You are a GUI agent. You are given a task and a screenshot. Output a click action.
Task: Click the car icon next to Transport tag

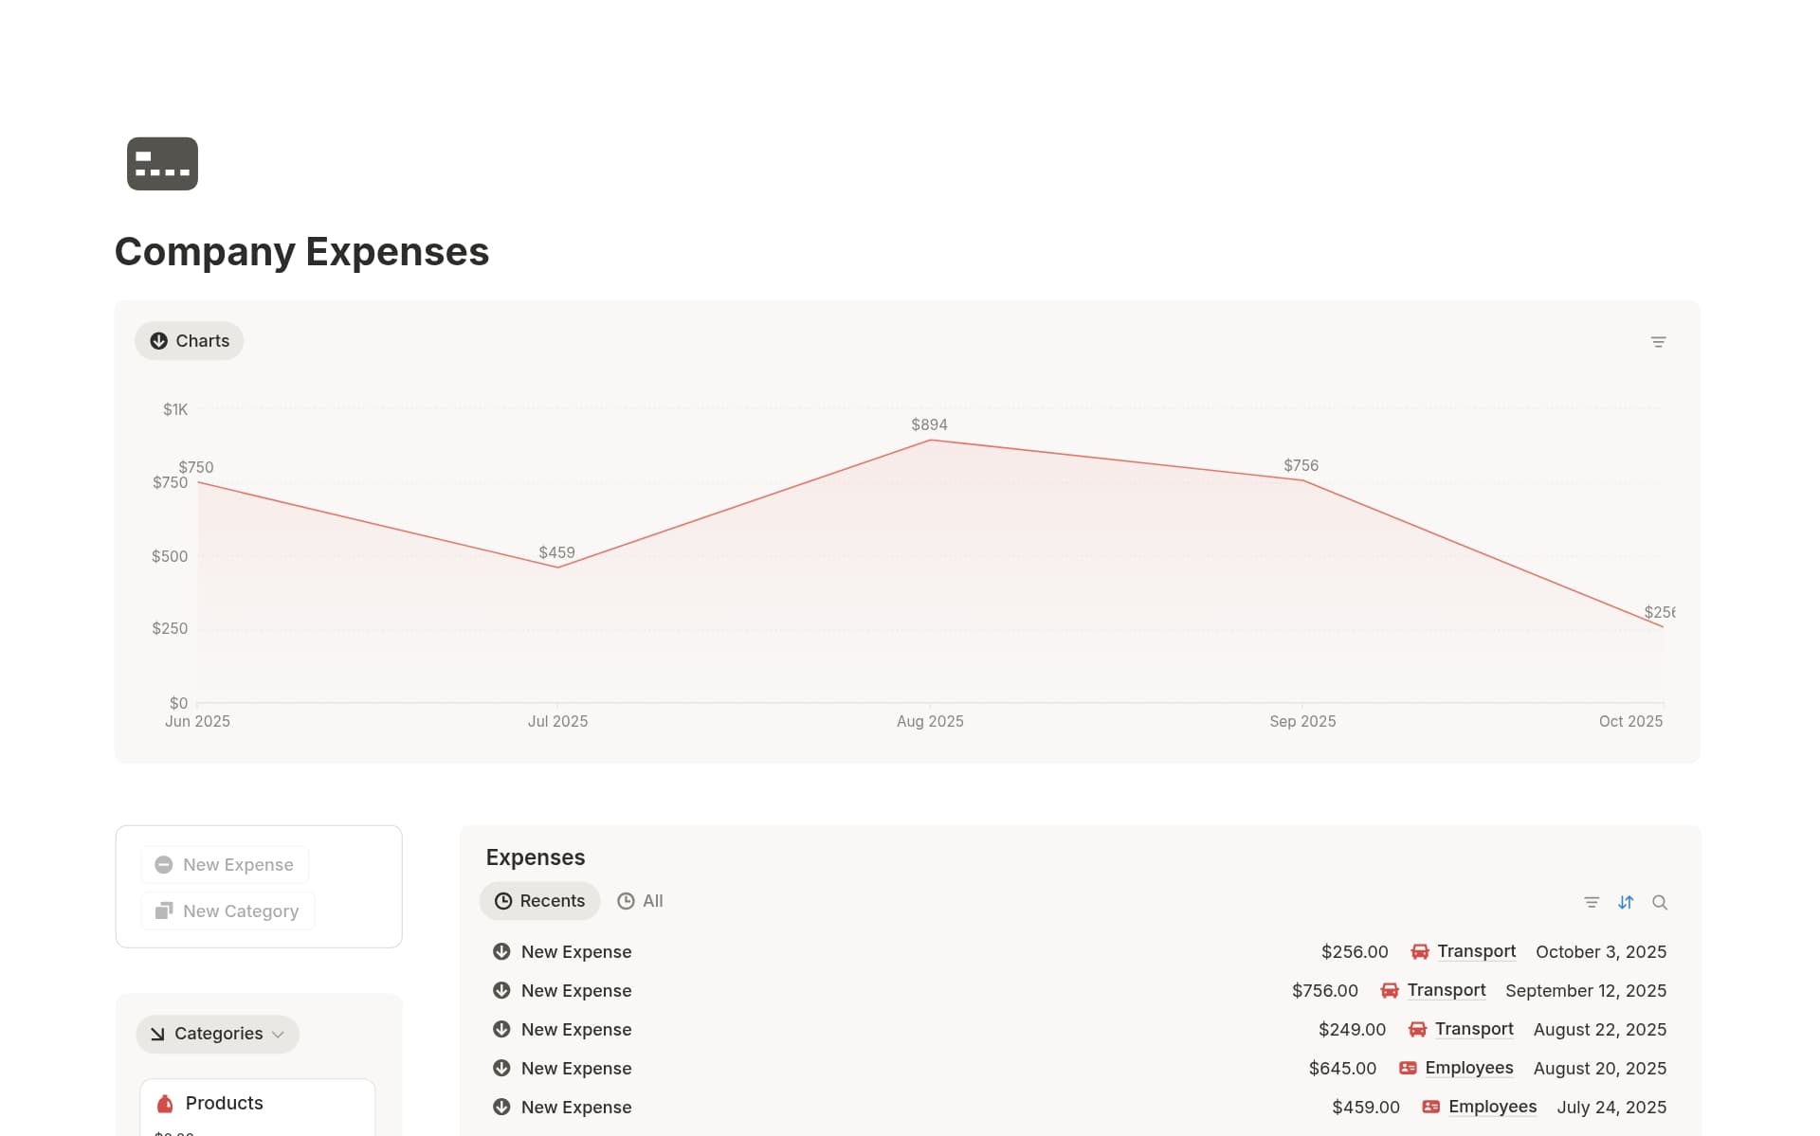click(x=1419, y=951)
